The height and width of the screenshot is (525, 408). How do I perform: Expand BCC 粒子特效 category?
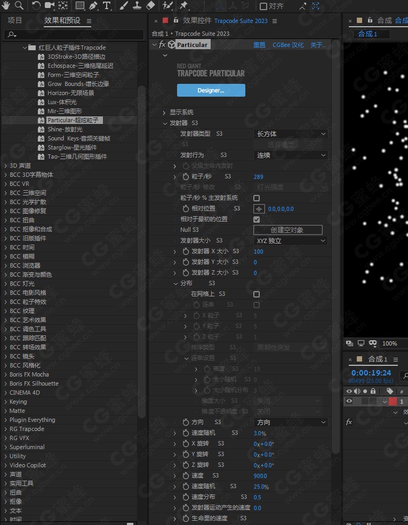[x=6, y=302]
